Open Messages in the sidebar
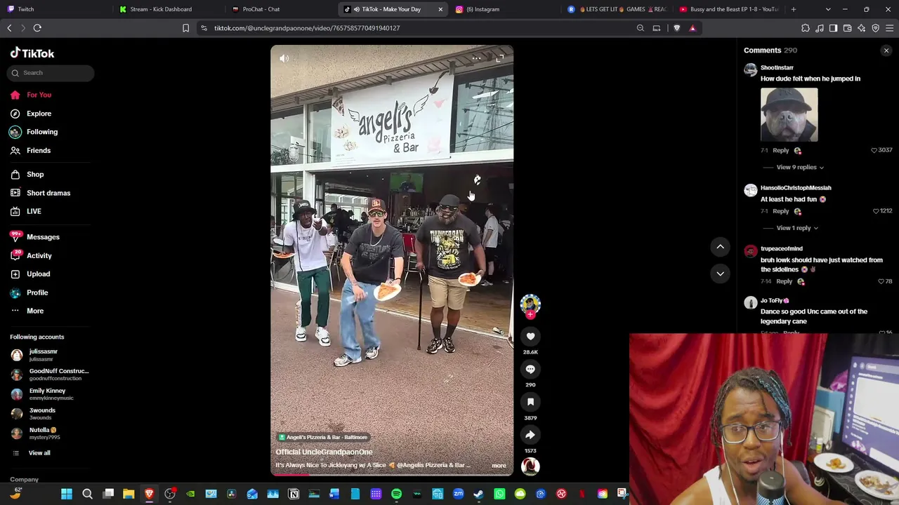This screenshot has width=899, height=505. (x=43, y=237)
